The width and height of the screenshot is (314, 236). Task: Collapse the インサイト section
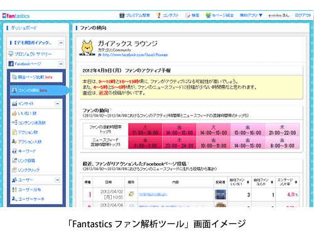(58, 104)
